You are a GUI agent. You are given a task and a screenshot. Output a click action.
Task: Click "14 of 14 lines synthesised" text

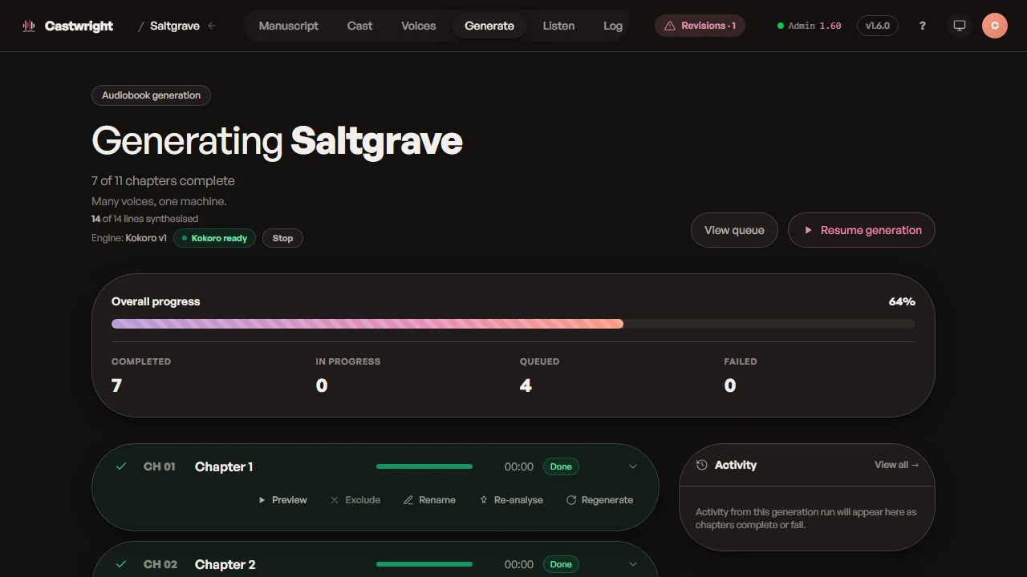[144, 218]
